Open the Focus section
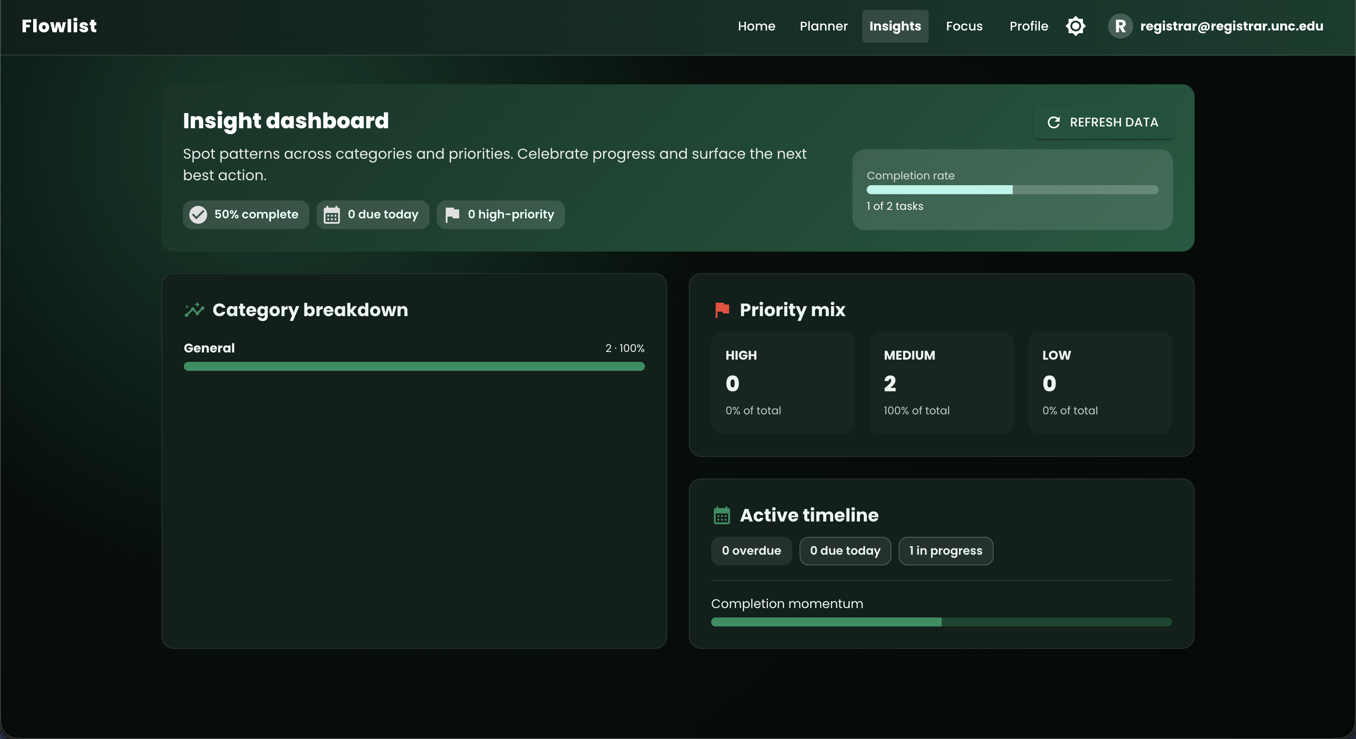1356x739 pixels. coord(964,26)
